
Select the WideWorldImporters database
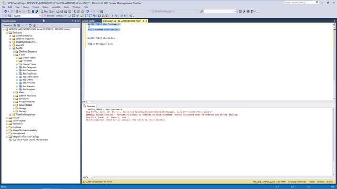25,114
